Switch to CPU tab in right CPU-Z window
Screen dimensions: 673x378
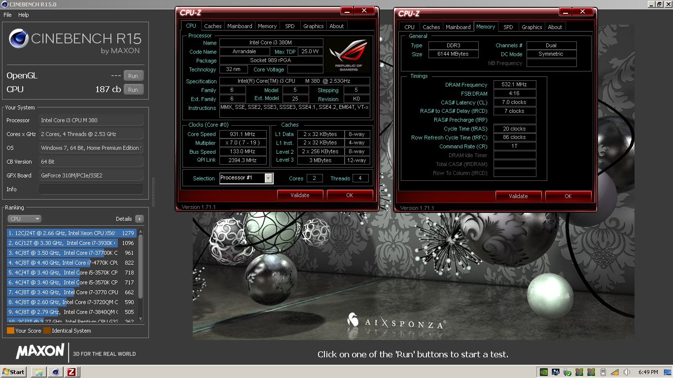click(410, 27)
